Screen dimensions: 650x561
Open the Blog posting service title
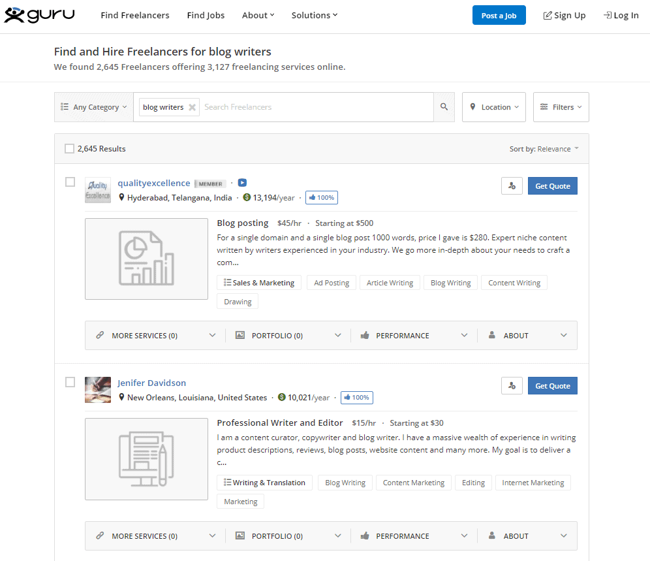pos(243,223)
